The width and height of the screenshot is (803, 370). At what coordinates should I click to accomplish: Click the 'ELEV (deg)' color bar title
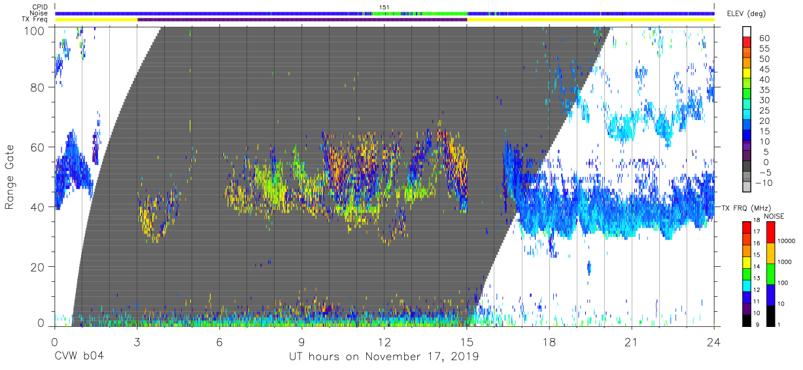tap(745, 13)
